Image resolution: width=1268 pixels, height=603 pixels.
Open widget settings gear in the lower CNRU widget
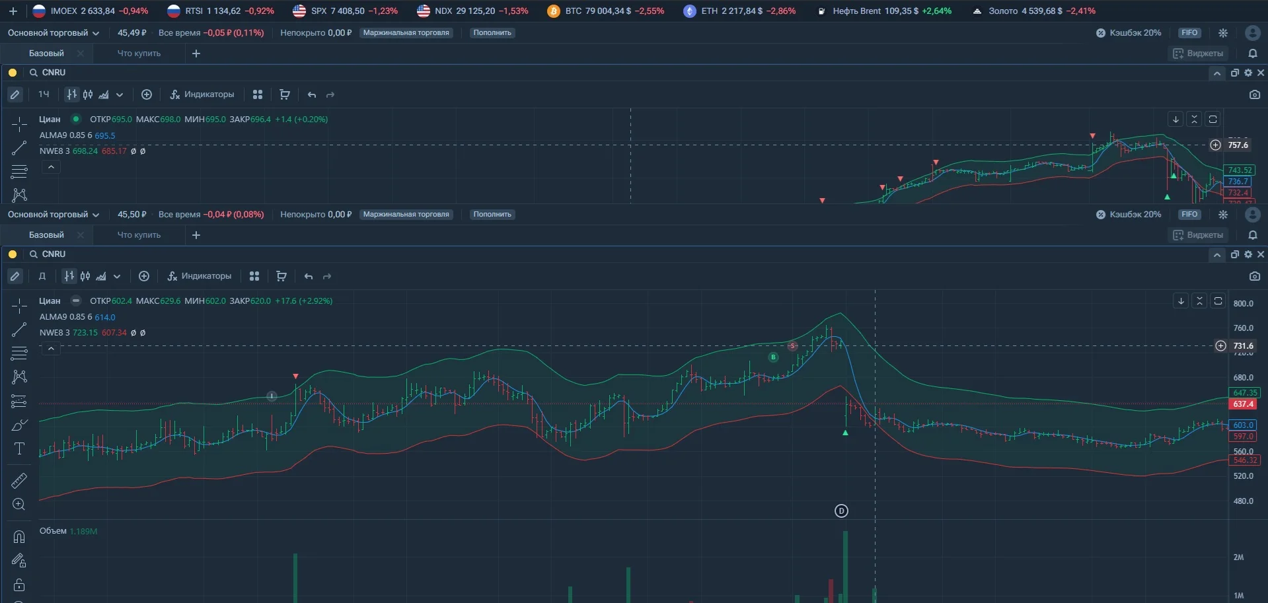tap(1248, 254)
